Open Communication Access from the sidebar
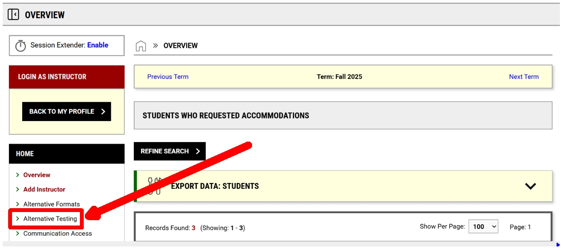 pos(57,234)
